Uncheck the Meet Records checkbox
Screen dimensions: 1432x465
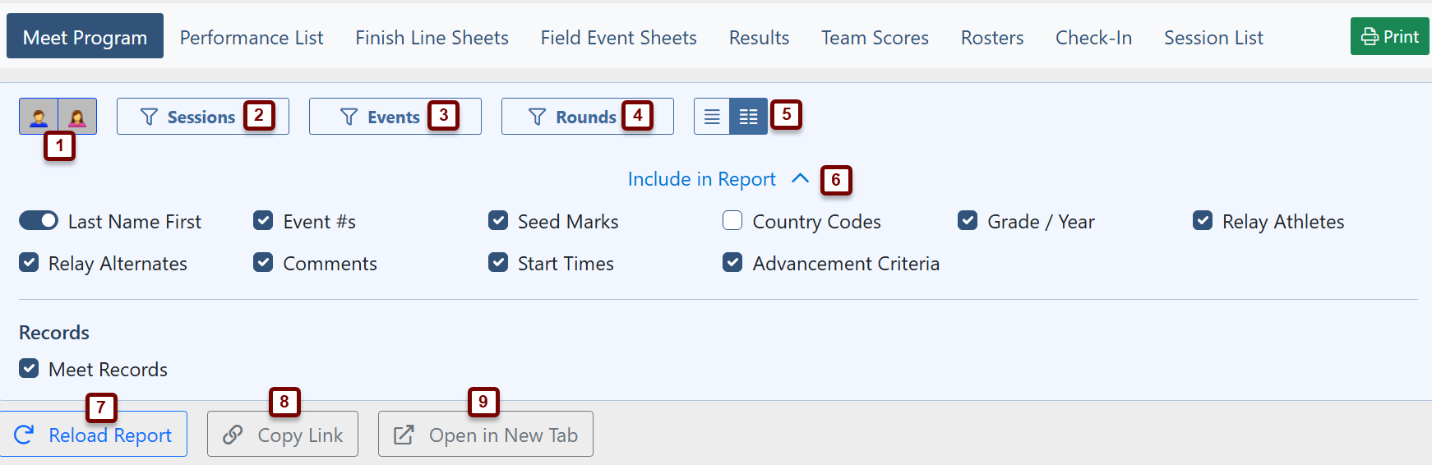point(29,368)
